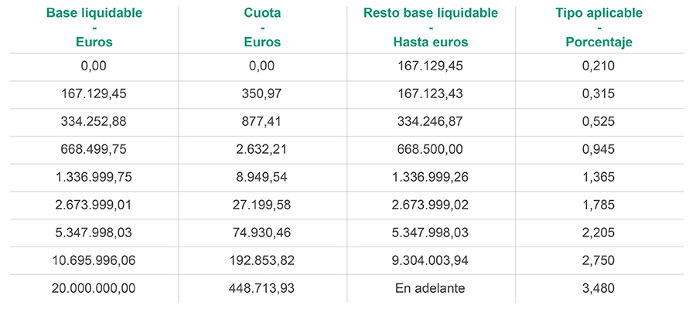This screenshot has width=696, height=309.
Task: Select the 0,210 percentage cell
Action: (599, 66)
